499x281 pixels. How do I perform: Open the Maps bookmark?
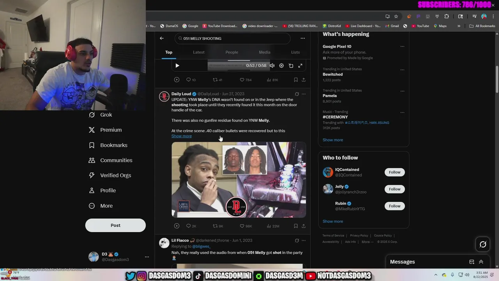coord(440,26)
